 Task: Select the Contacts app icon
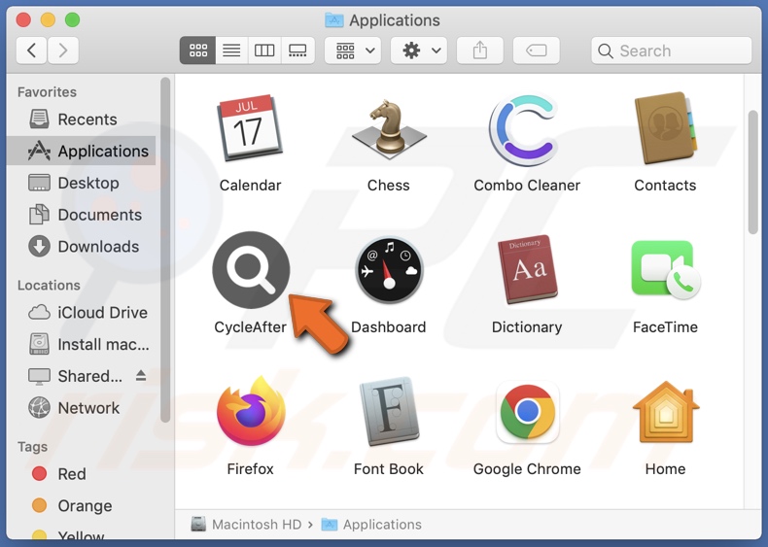[665, 128]
